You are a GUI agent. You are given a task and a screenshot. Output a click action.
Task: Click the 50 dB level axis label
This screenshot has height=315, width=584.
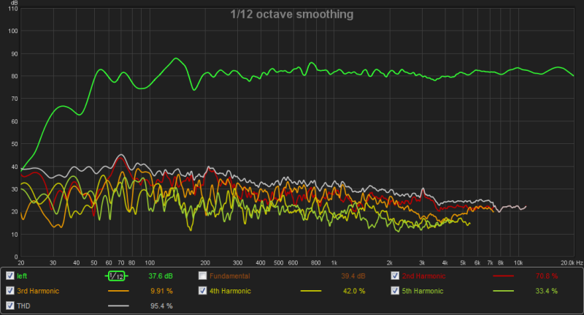coord(14,144)
